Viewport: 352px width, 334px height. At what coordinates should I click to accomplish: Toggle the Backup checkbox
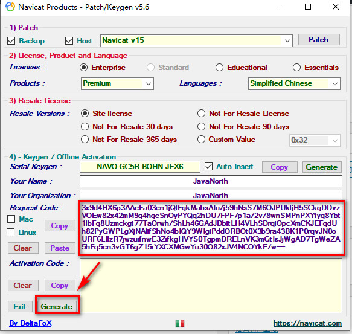click(x=11, y=41)
